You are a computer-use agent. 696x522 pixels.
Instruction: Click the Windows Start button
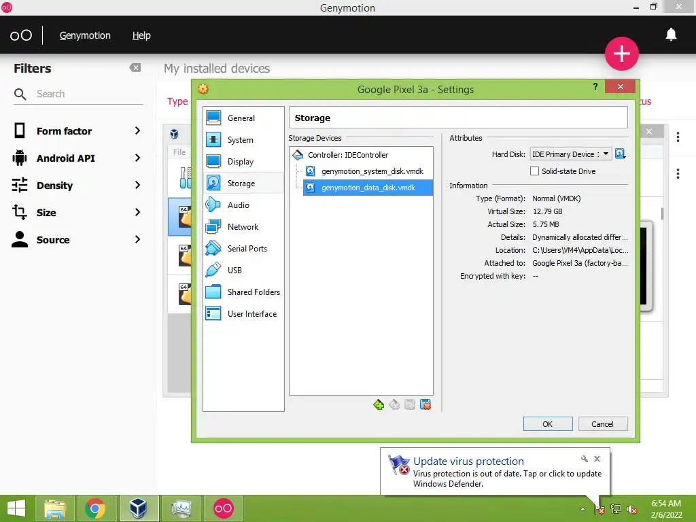tap(16, 508)
